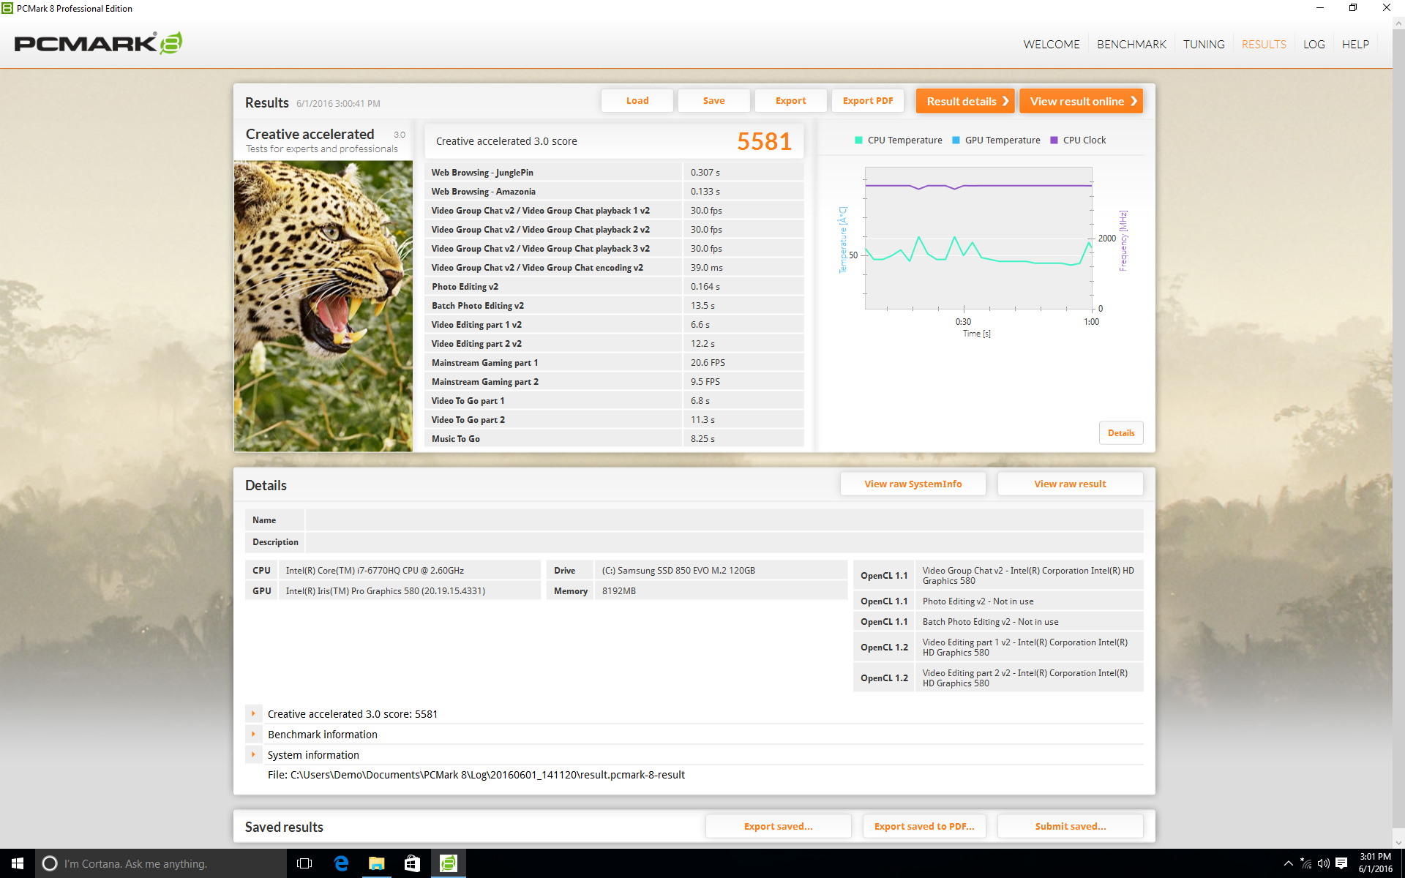Expand the System information section
Viewport: 1405px width, 878px height.
(253, 754)
